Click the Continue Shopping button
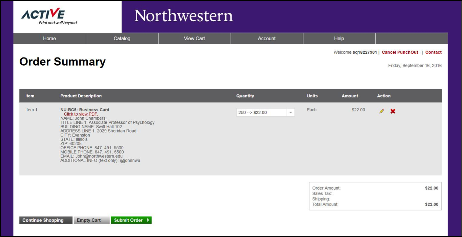 point(46,220)
